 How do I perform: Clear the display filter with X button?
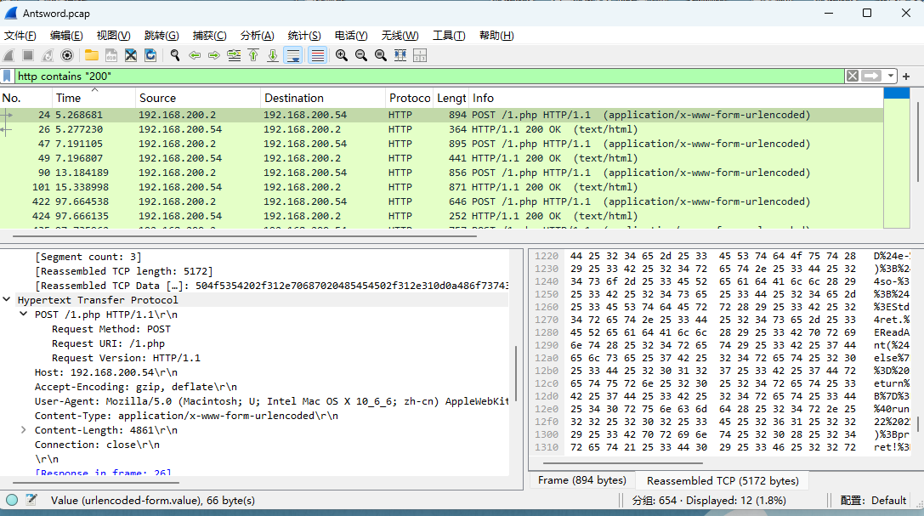(x=852, y=76)
